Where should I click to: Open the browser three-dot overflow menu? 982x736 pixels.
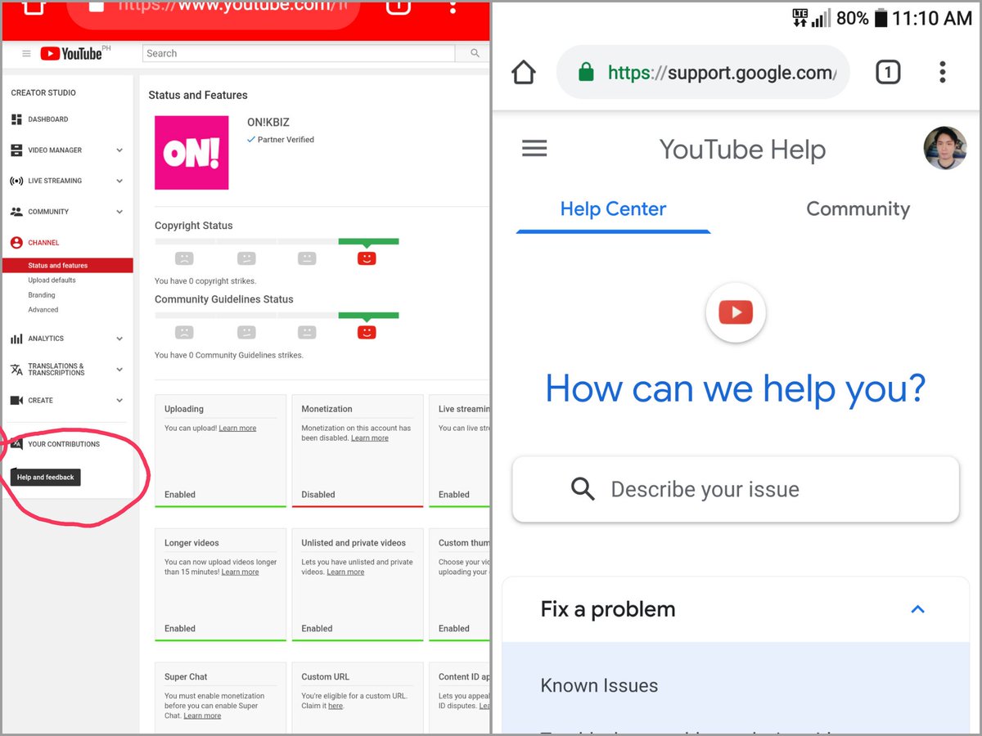tap(943, 72)
